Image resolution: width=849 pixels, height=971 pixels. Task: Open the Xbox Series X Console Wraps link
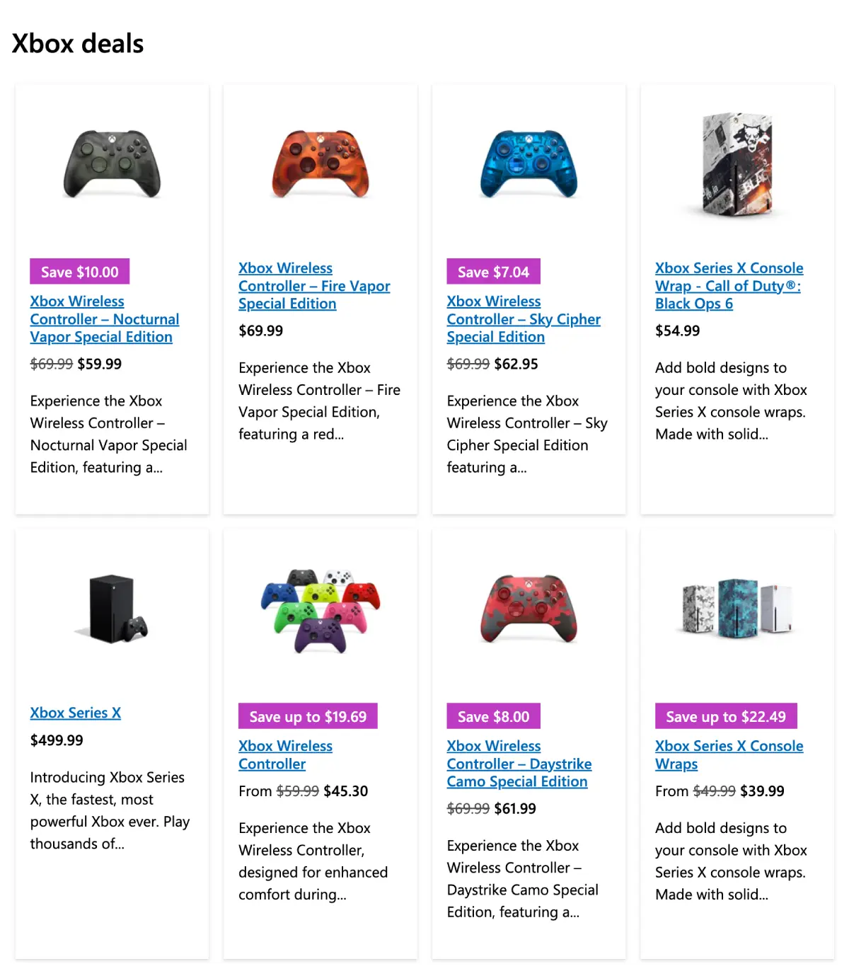point(729,754)
